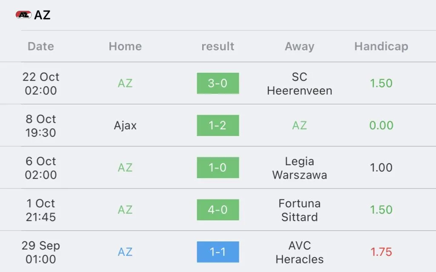Select the Handicap column header
Screen dimensions: 436x272
pos(381,46)
